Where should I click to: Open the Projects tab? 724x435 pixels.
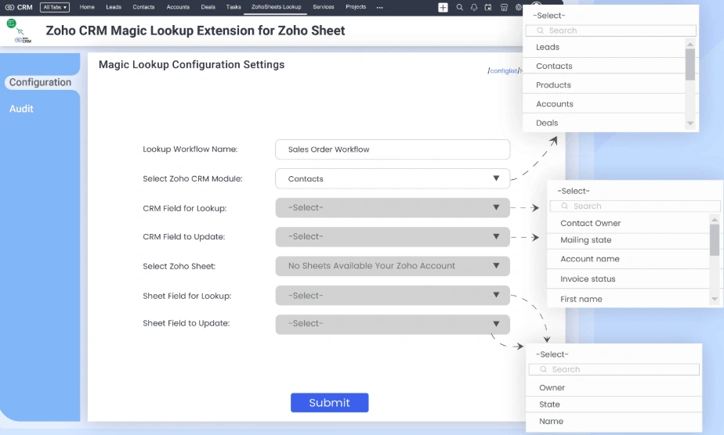(356, 7)
